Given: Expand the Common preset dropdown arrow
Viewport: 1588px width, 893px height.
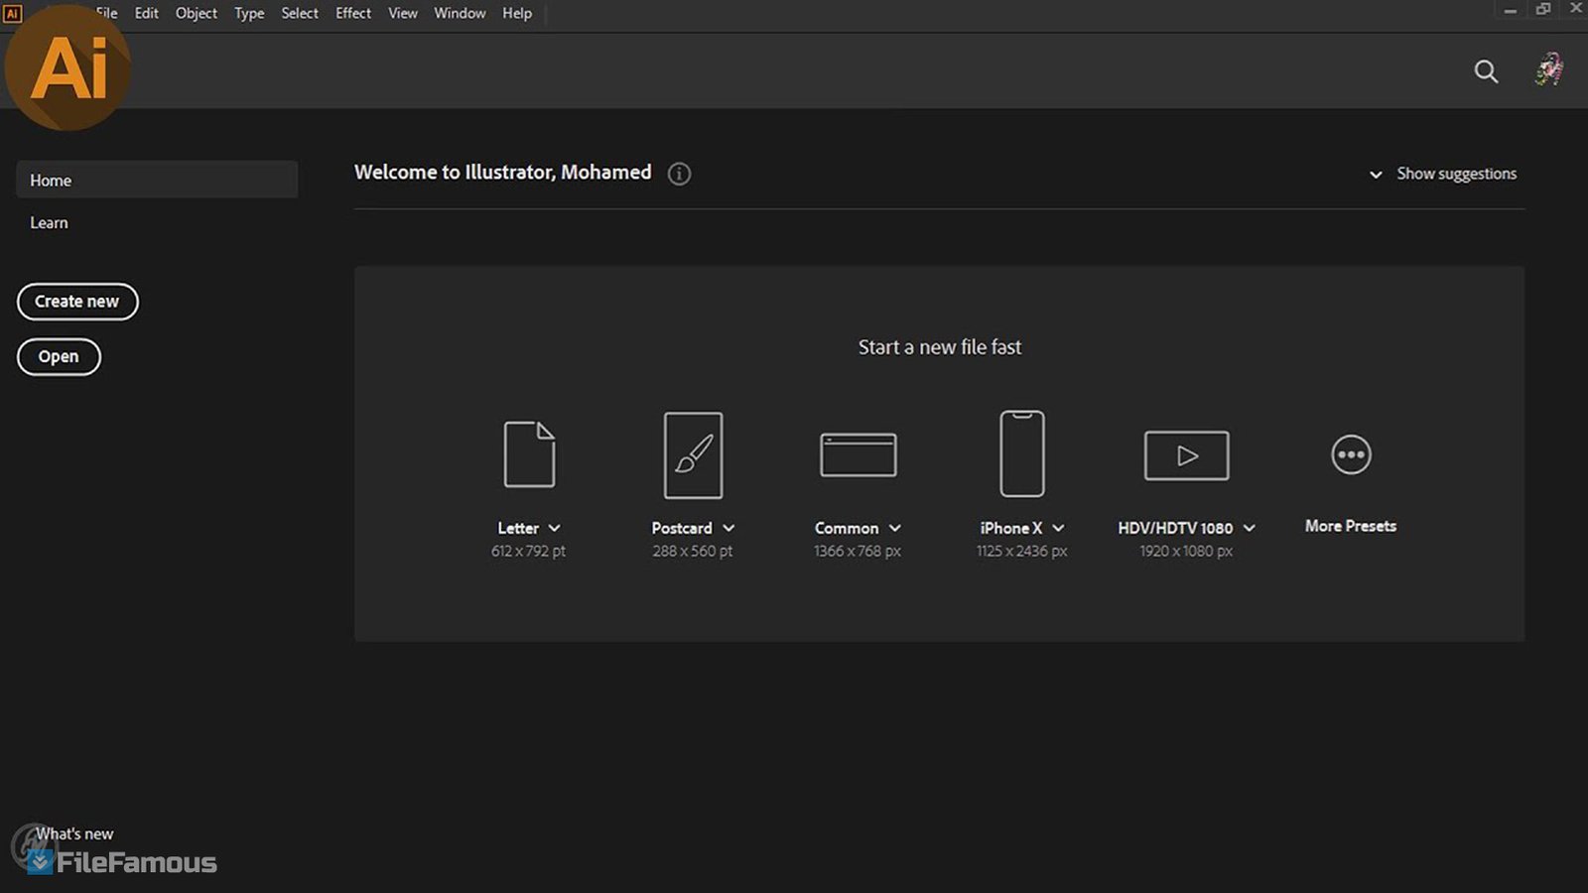Looking at the screenshot, I should click(x=894, y=529).
